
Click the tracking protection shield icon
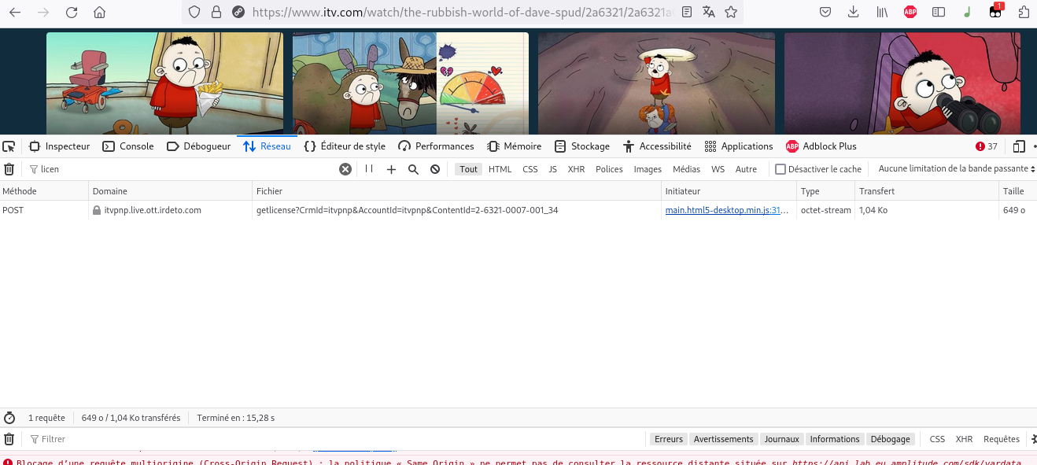tap(194, 12)
